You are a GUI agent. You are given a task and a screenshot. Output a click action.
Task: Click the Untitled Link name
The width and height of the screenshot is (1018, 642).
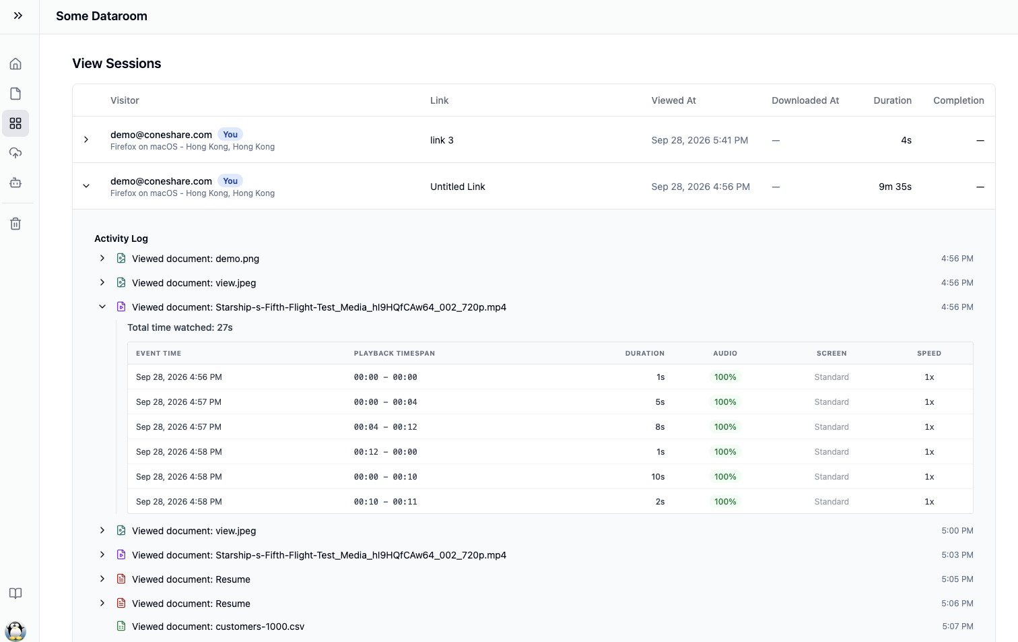pyautogui.click(x=458, y=187)
